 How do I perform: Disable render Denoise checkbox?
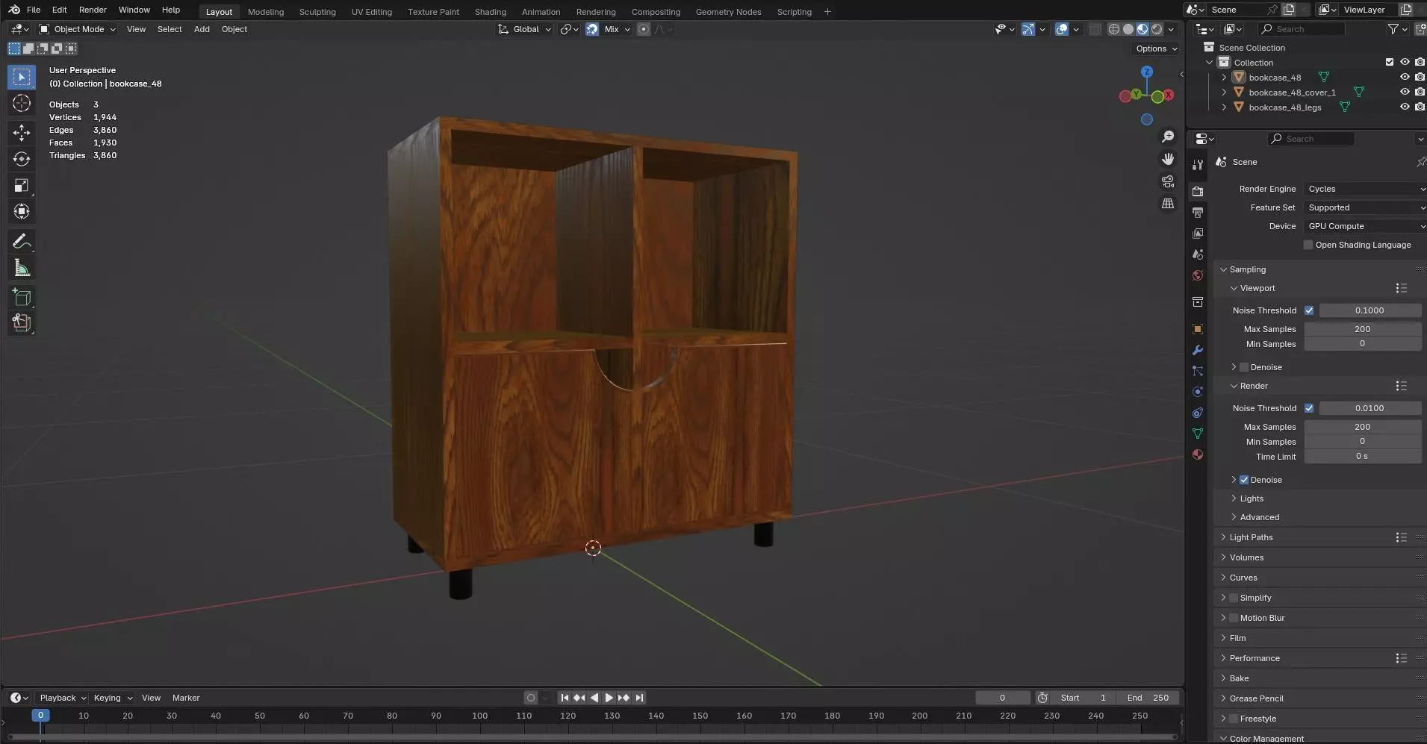tap(1244, 480)
